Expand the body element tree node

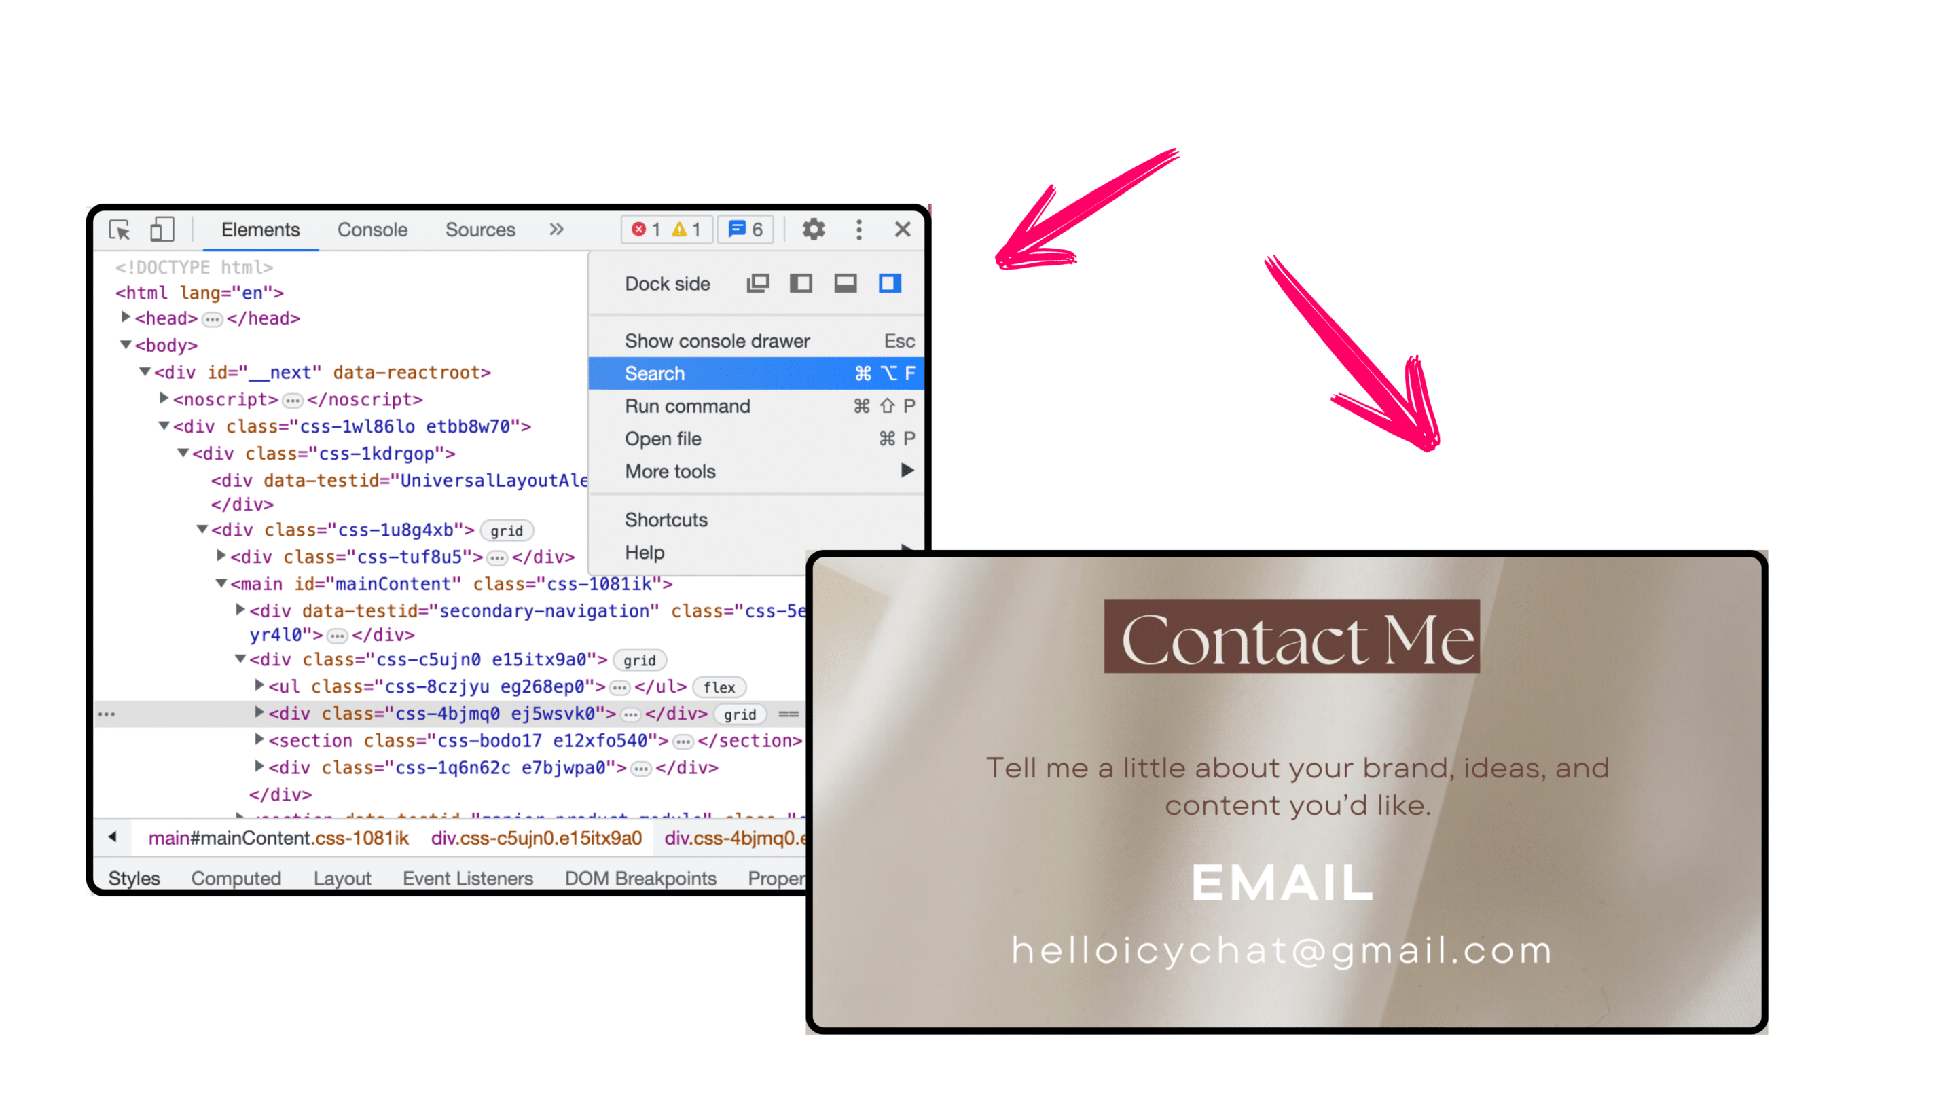click(125, 345)
